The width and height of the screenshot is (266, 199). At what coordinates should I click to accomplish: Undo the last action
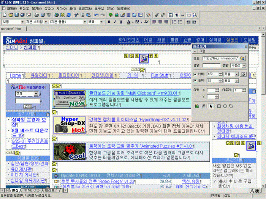97,15
